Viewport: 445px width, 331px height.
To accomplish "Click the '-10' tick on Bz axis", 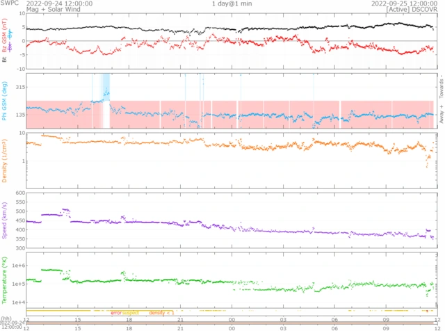I will pyautogui.click(x=22, y=68).
